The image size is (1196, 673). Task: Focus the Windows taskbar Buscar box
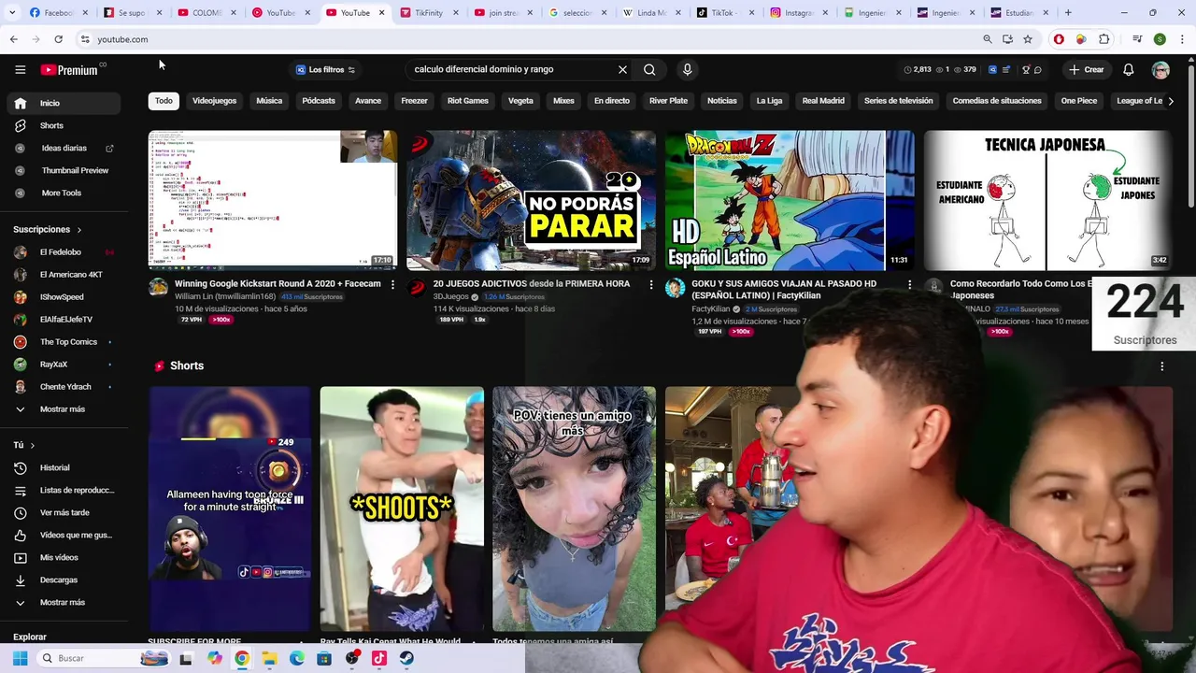[x=105, y=658]
